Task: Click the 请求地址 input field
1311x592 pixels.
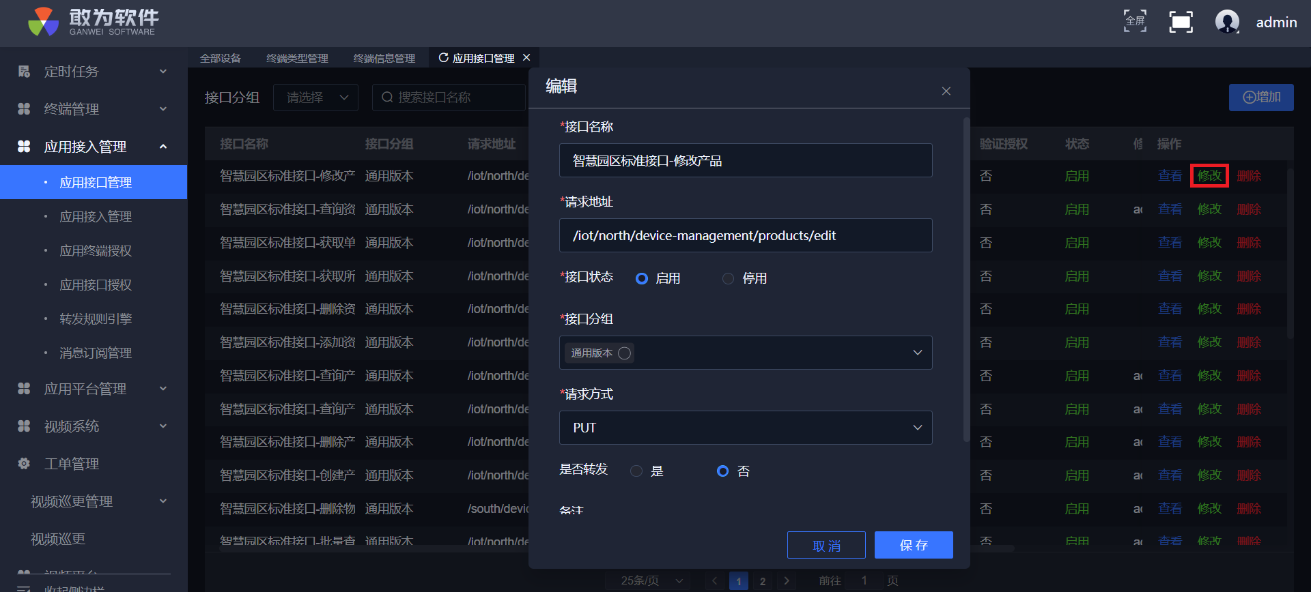Action: coord(746,235)
